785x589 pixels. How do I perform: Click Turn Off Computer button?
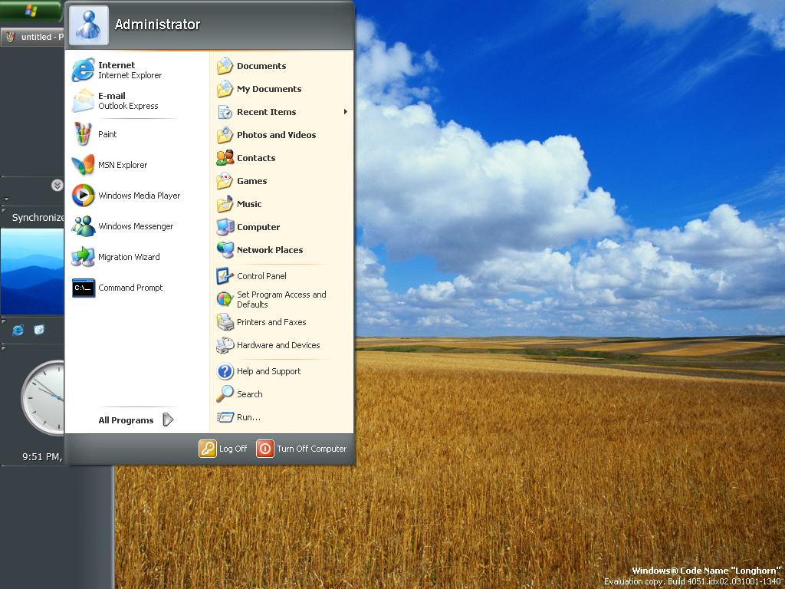coord(301,448)
